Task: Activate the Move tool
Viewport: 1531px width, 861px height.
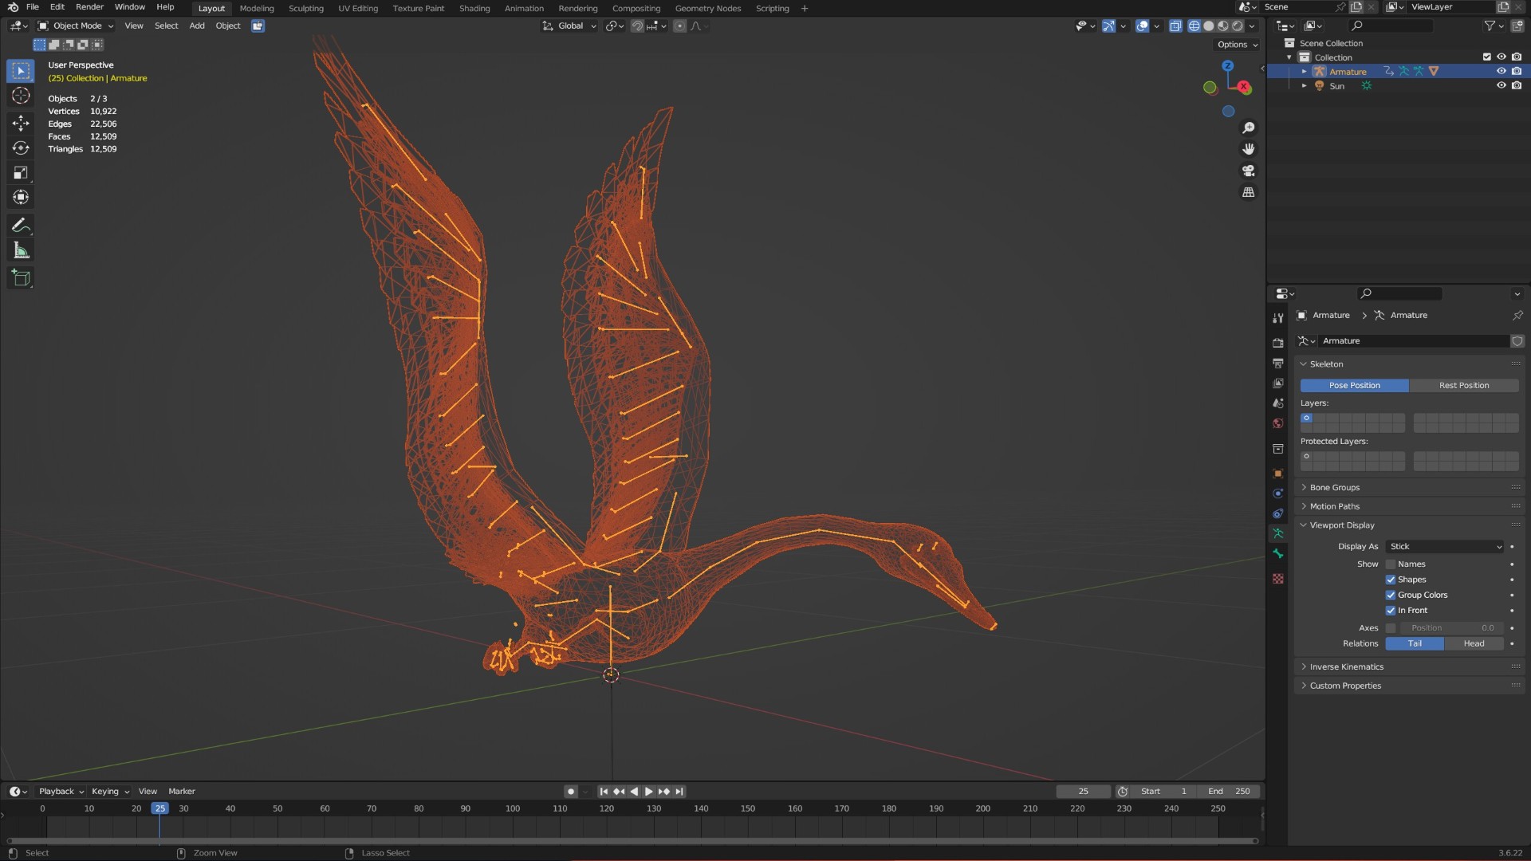Action: 21,123
